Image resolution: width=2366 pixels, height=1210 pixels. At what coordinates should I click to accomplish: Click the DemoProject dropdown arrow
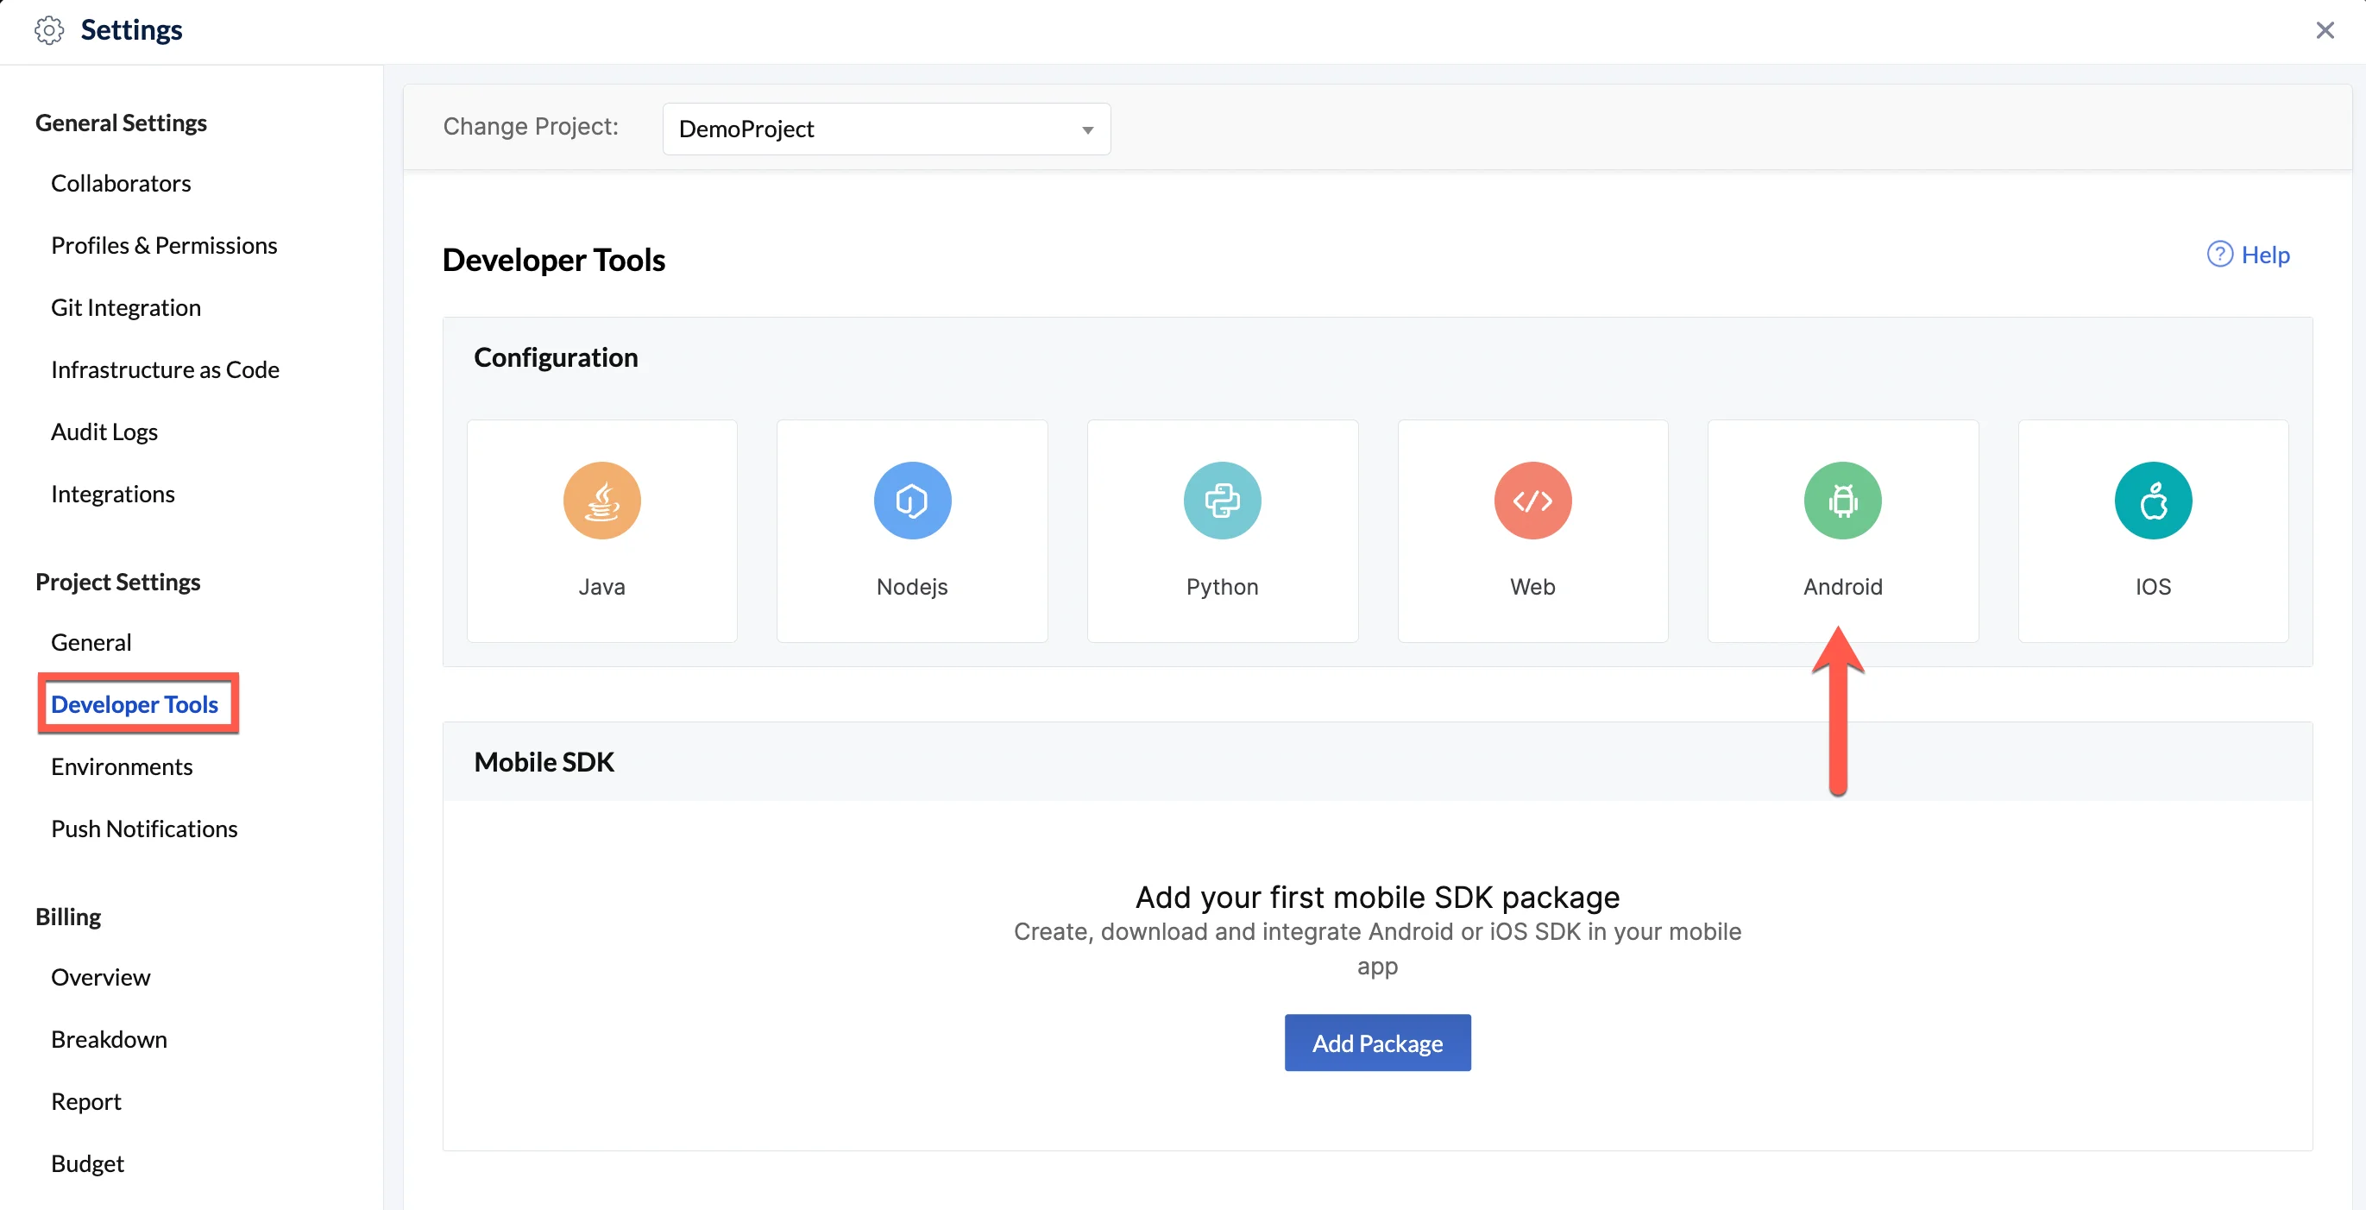click(x=1087, y=129)
